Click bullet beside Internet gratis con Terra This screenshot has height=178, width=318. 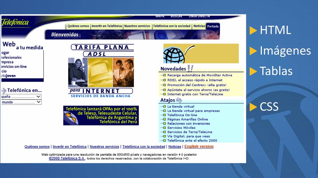click(x=165, y=94)
